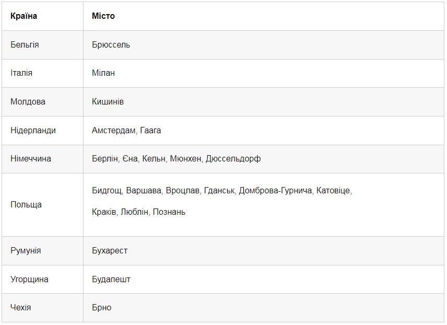Click the "Місто" column header
Viewport: 447px width, 325px height.
(x=103, y=16)
